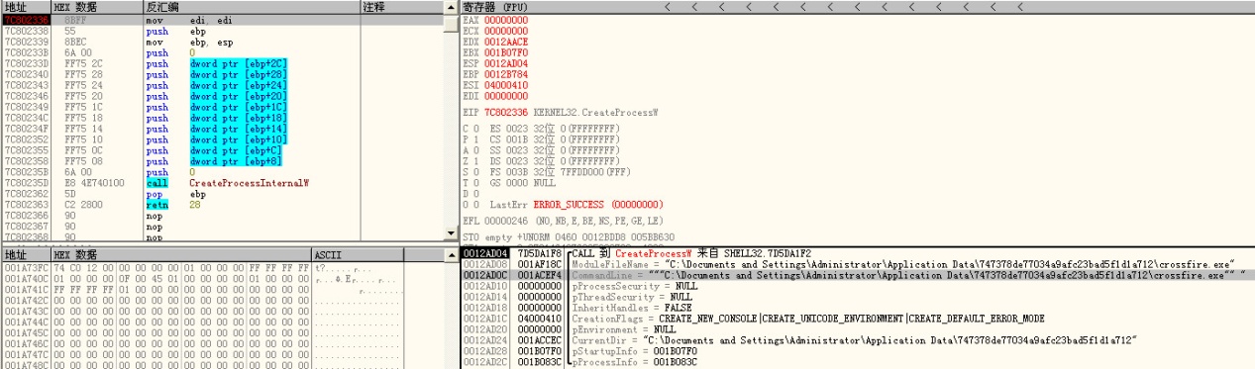Click the 寄存器 (FPU) header bar
1255x369 pixels.
coord(857,7)
